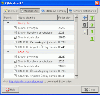Uncheck Anglicko-Český slovník under Scan Dict

(x=15, y=76)
